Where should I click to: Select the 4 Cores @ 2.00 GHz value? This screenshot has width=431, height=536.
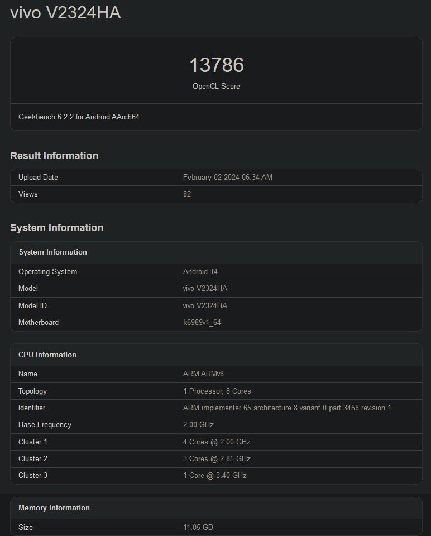click(217, 442)
